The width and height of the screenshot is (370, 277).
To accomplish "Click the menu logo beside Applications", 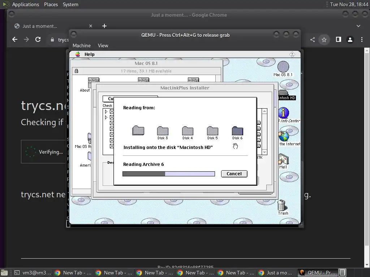I will coord(6,4).
